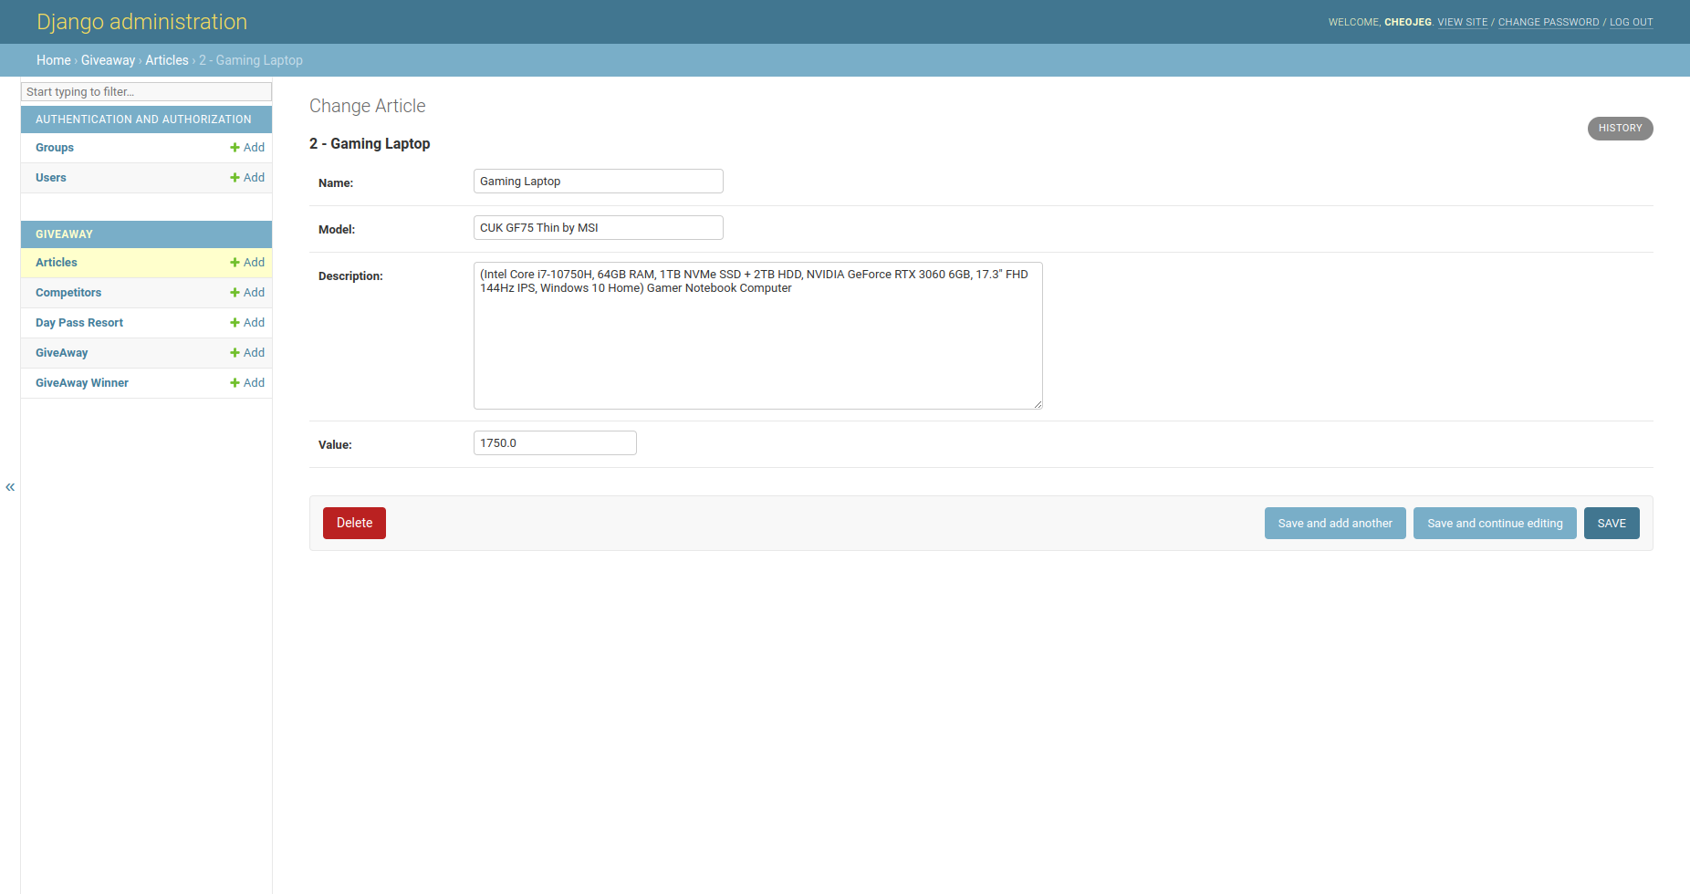The height and width of the screenshot is (894, 1690).
Task: Open the Articles breadcrumb link
Action: point(166,60)
